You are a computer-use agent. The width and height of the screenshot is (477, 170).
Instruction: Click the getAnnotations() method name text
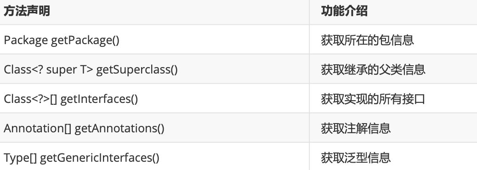[119, 128]
